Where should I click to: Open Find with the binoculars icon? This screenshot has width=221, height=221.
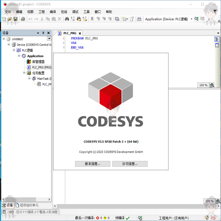(67, 19)
